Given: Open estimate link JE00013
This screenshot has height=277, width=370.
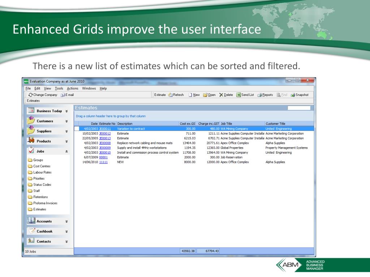Looking at the screenshot, I should [105, 138].
